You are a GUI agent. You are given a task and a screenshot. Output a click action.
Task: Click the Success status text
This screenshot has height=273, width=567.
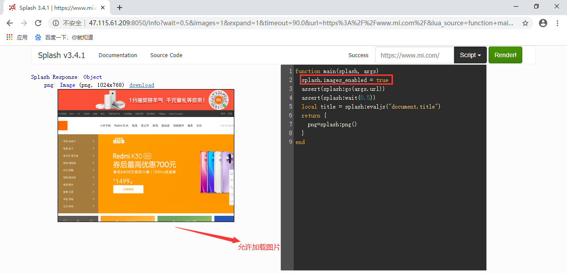tap(358, 55)
